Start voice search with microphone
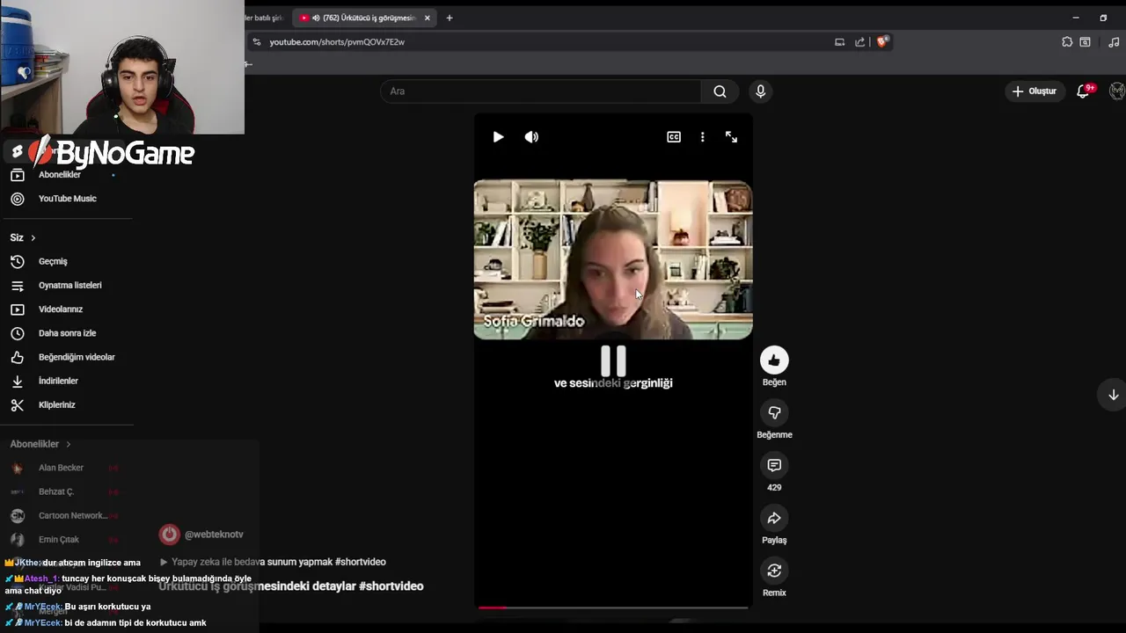 [761, 91]
